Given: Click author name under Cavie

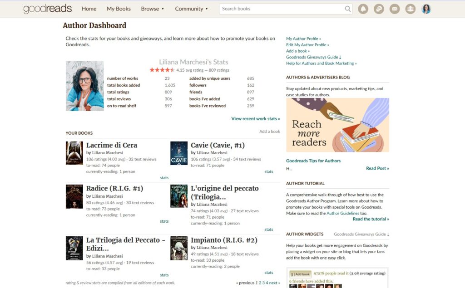Looking at the screenshot, I should pos(212,152).
